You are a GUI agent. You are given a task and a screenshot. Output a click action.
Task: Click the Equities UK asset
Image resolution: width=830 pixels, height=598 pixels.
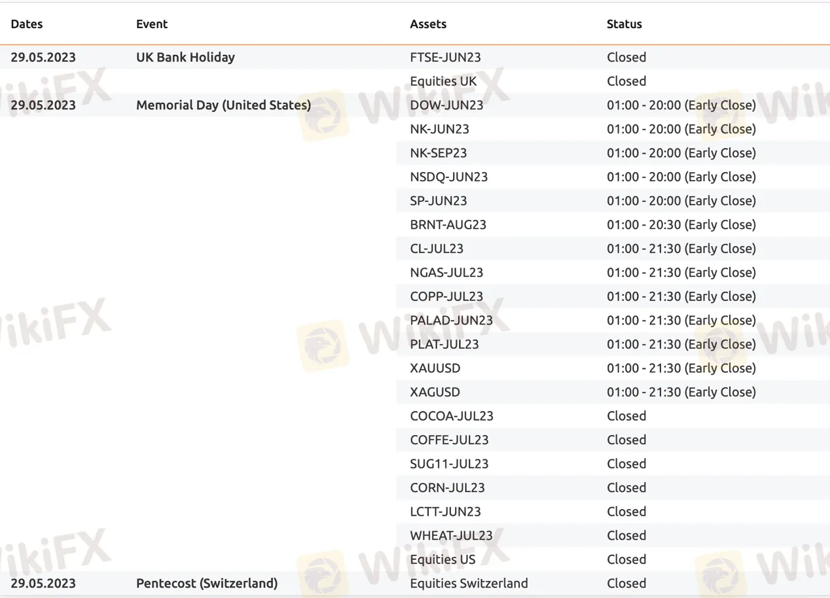click(x=443, y=81)
